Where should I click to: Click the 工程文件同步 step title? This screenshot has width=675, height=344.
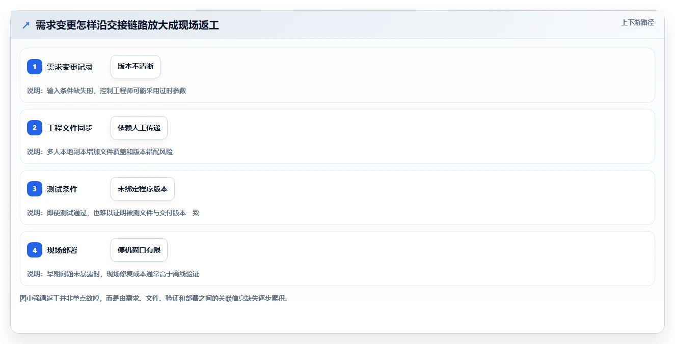tap(70, 128)
